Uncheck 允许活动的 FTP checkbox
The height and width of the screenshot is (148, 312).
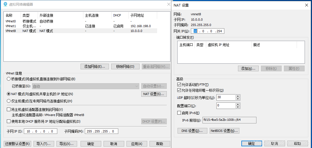pos(179,85)
